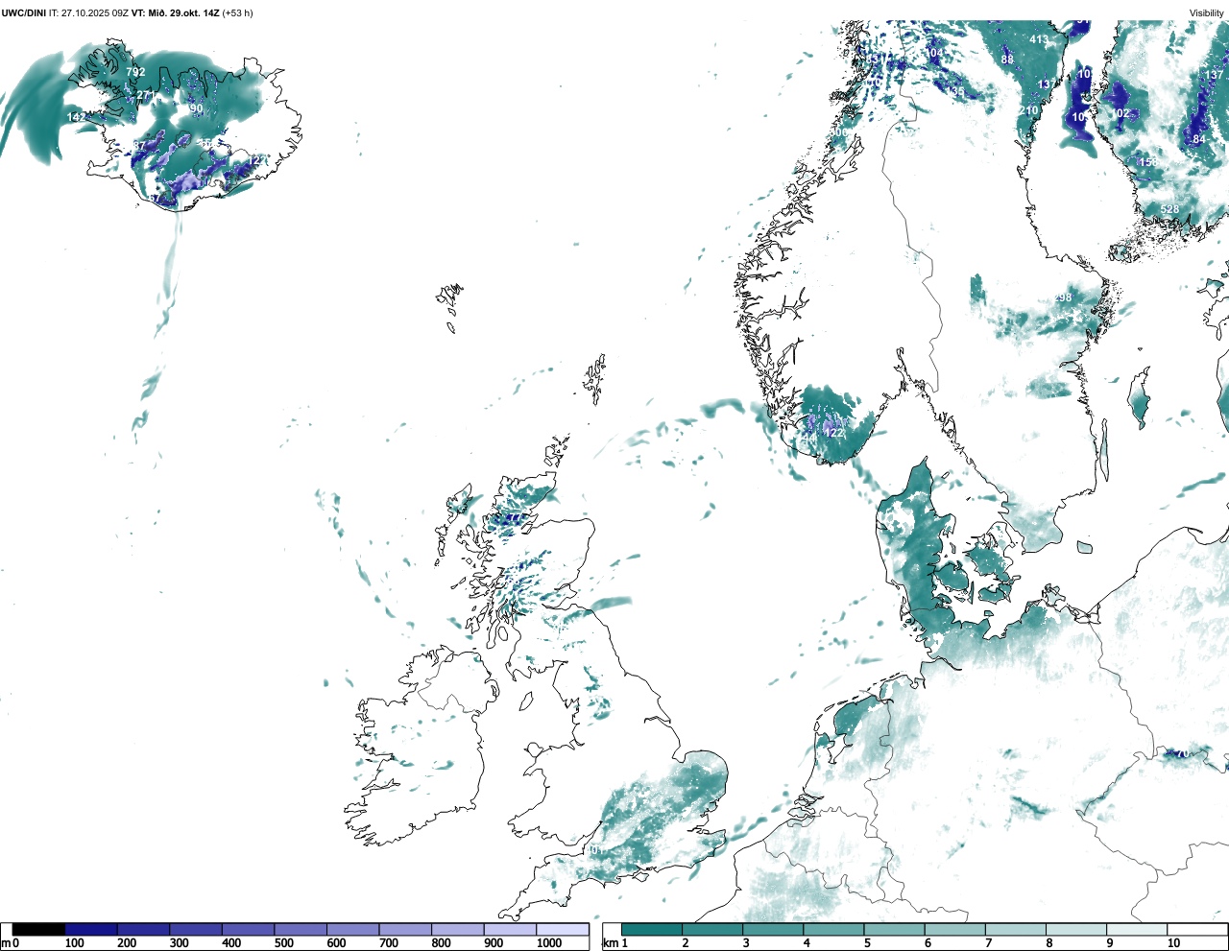
Task: Select the '104' value in northern Norway
Action: click(x=934, y=53)
